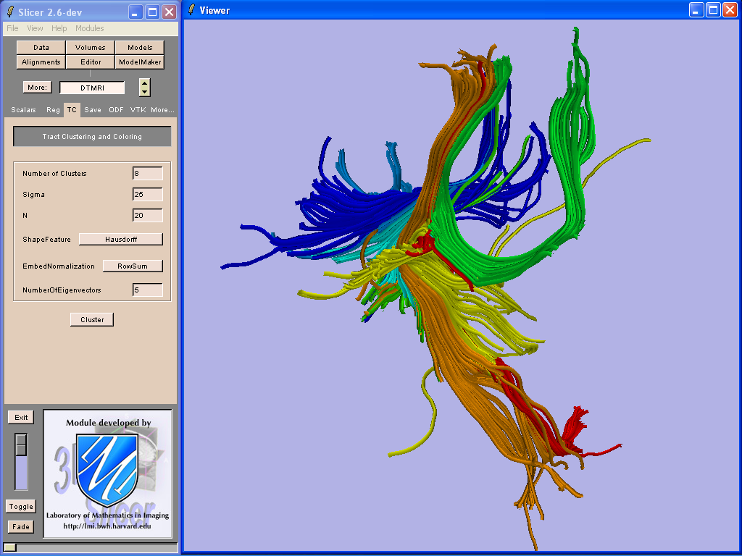Click the Number of Clusters input field
742x556 pixels.
[x=148, y=173]
